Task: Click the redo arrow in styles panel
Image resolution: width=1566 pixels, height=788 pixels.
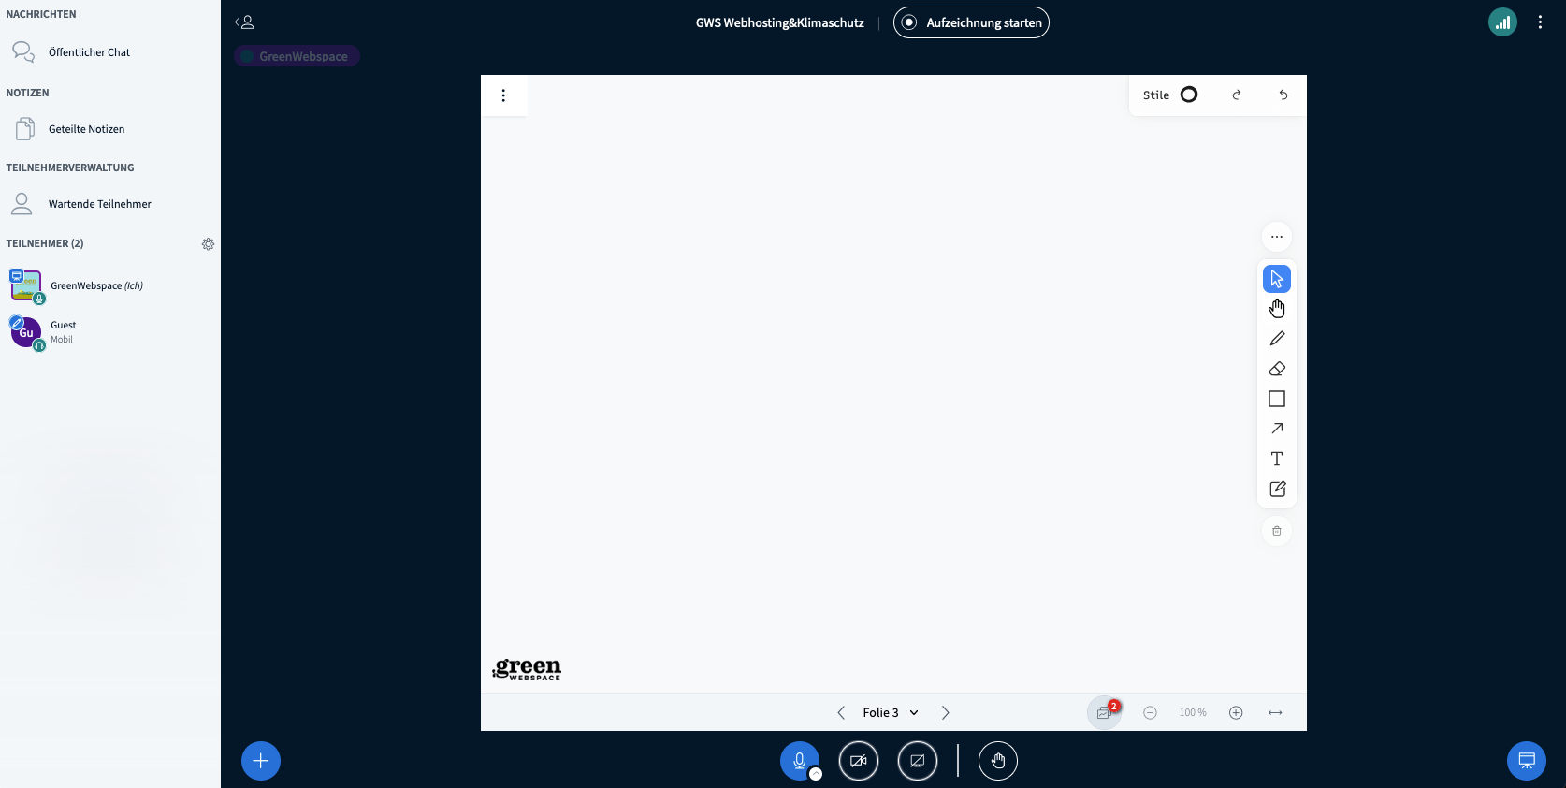Action: coord(1237,95)
